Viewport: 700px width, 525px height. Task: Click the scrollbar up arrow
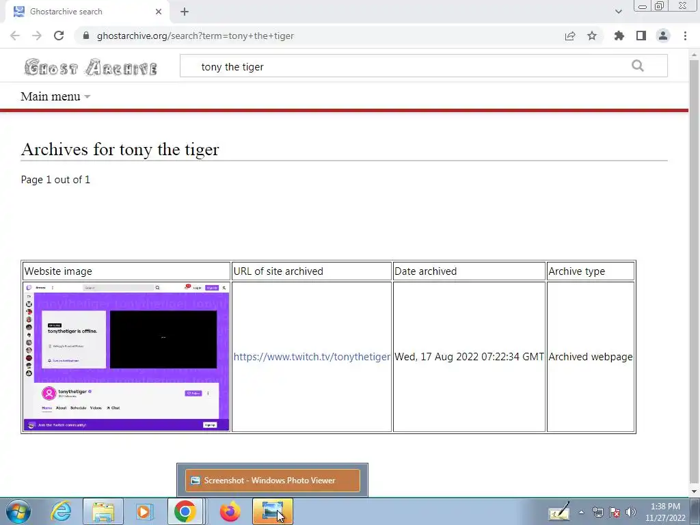pyautogui.click(x=694, y=54)
